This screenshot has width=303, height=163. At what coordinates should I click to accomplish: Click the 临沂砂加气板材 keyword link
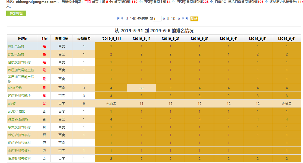(x=19, y=159)
